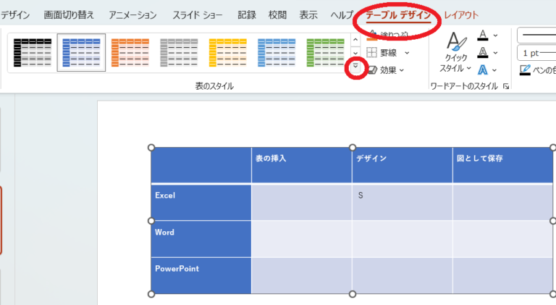
Task: Open the アニメーション tab
Action: click(x=132, y=15)
